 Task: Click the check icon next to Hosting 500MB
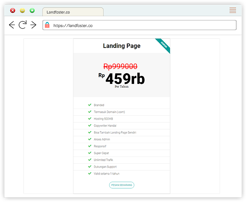tap(90, 119)
